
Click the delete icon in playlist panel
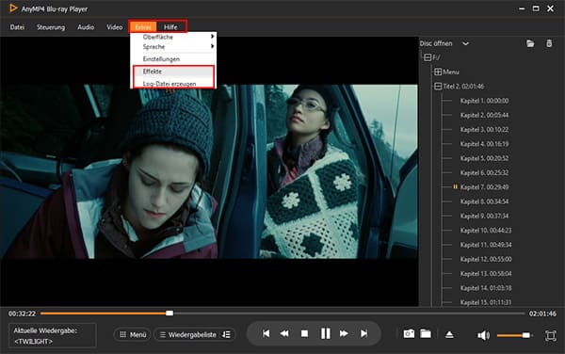[x=549, y=43]
